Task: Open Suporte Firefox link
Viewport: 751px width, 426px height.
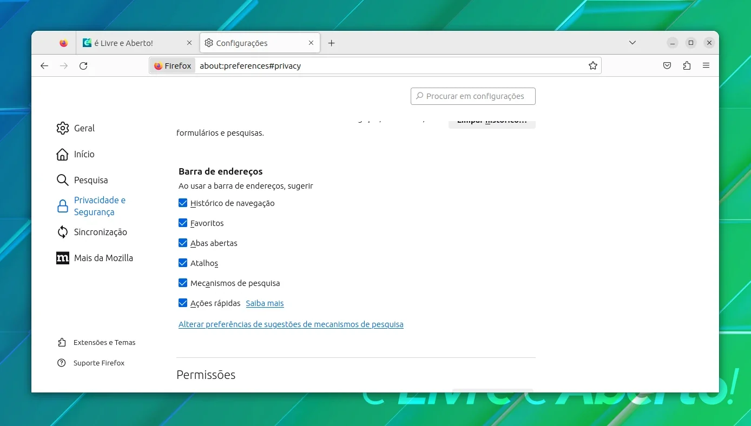Action: coord(99,363)
